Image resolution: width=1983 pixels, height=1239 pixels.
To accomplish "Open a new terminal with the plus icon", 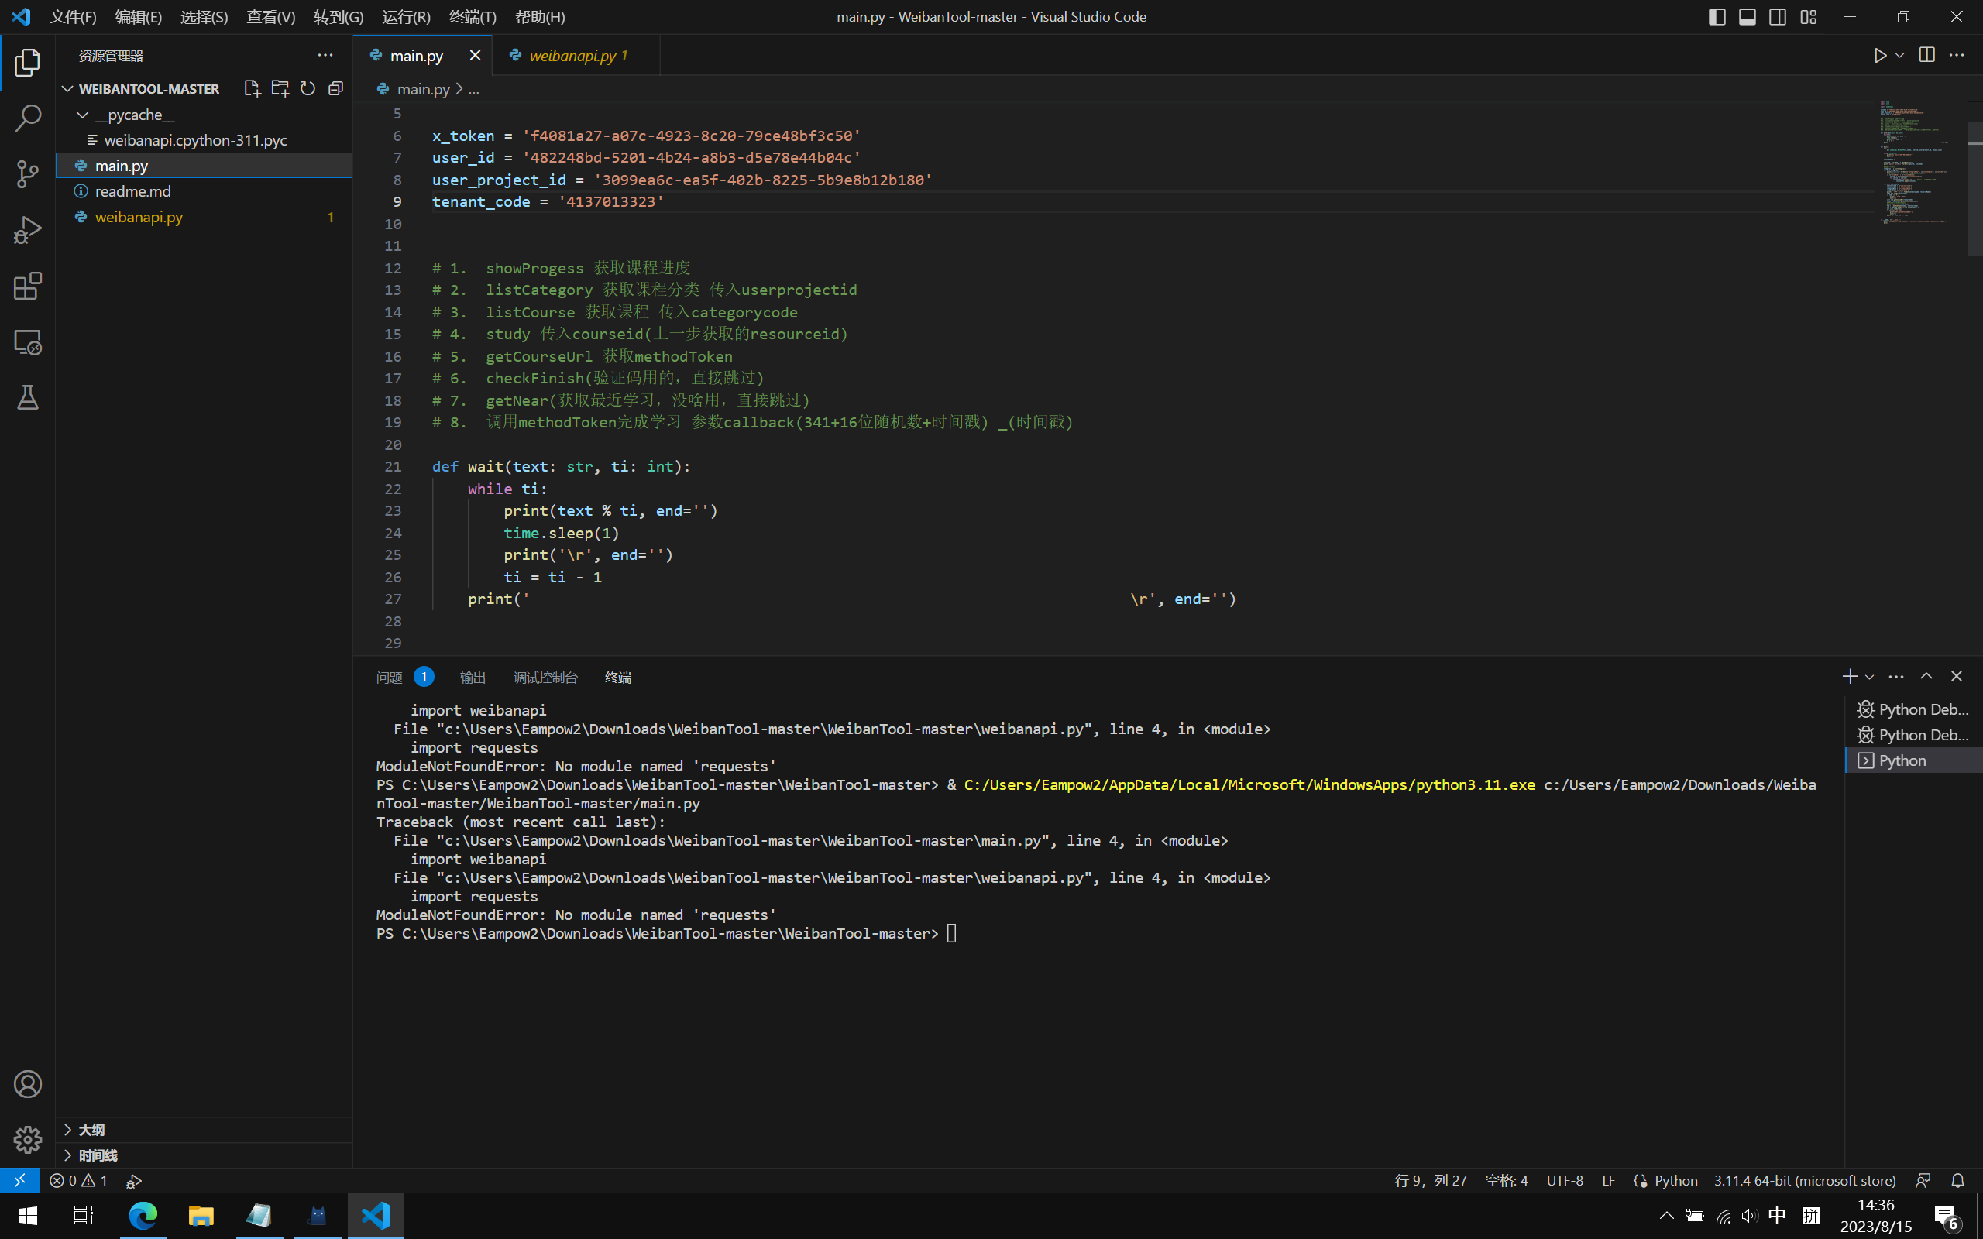I will [x=1849, y=676].
